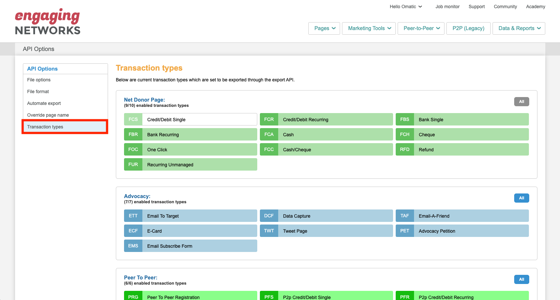Open the Marketing Tools dropdown
Image resolution: width=560 pixels, height=300 pixels.
click(369, 28)
